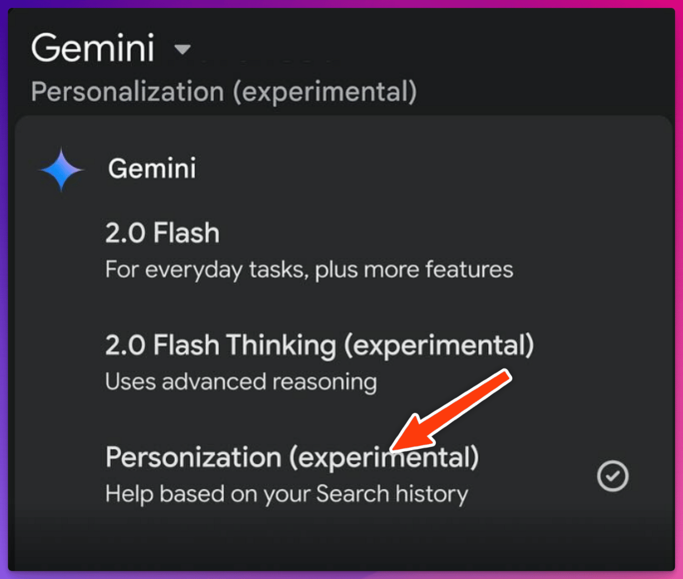Choose the Personization (experimental) option
The image size is (683, 579).
(292, 457)
